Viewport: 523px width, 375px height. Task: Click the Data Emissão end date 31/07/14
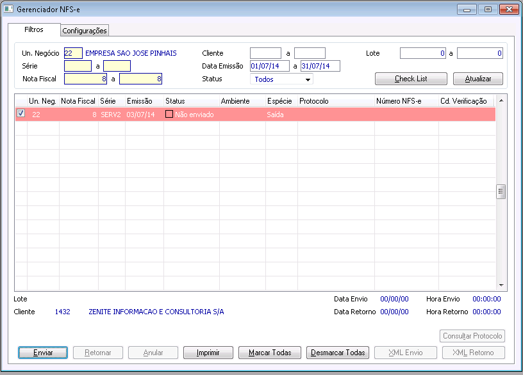point(320,66)
